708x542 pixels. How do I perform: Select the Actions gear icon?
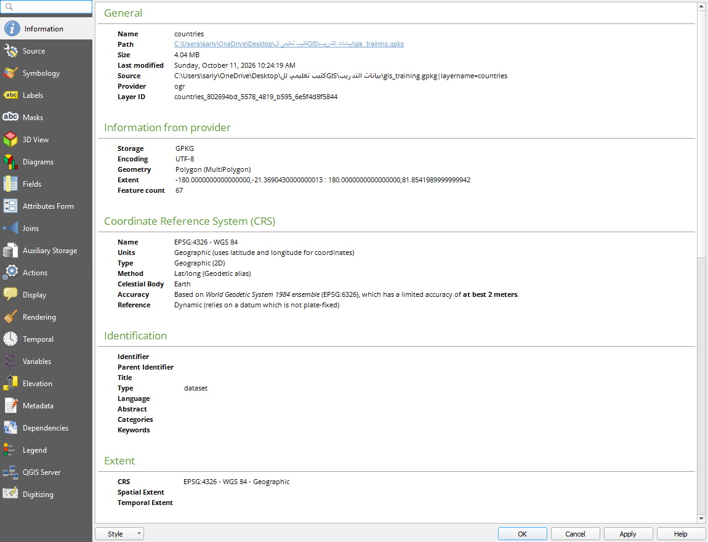click(x=10, y=273)
